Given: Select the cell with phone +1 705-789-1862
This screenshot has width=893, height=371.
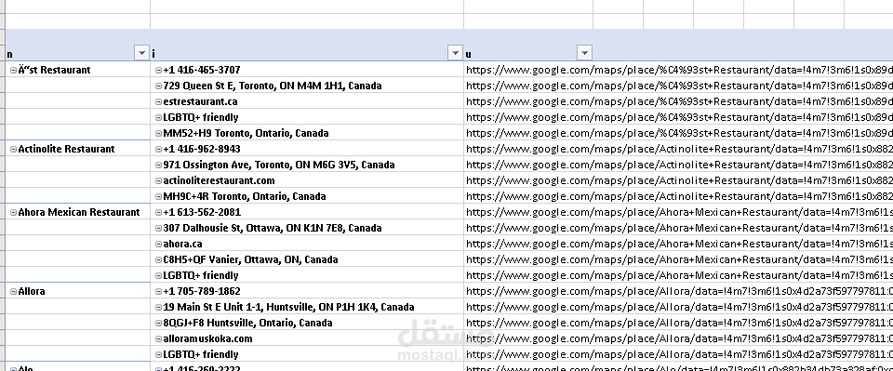Looking at the screenshot, I should 307,291.
